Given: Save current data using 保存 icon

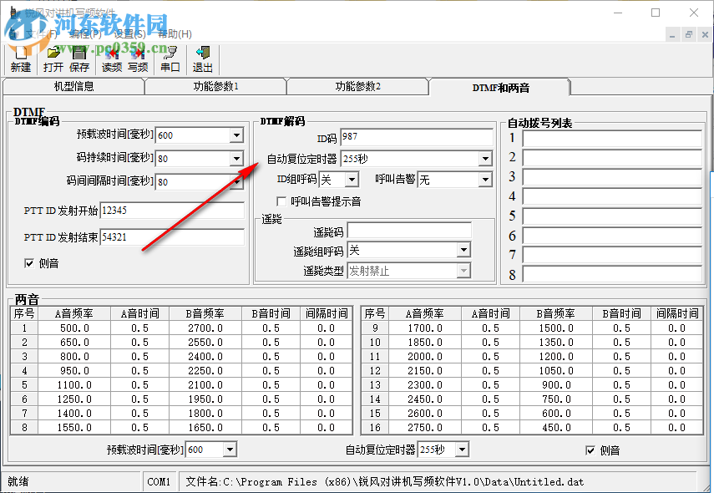Looking at the screenshot, I should click(x=79, y=58).
